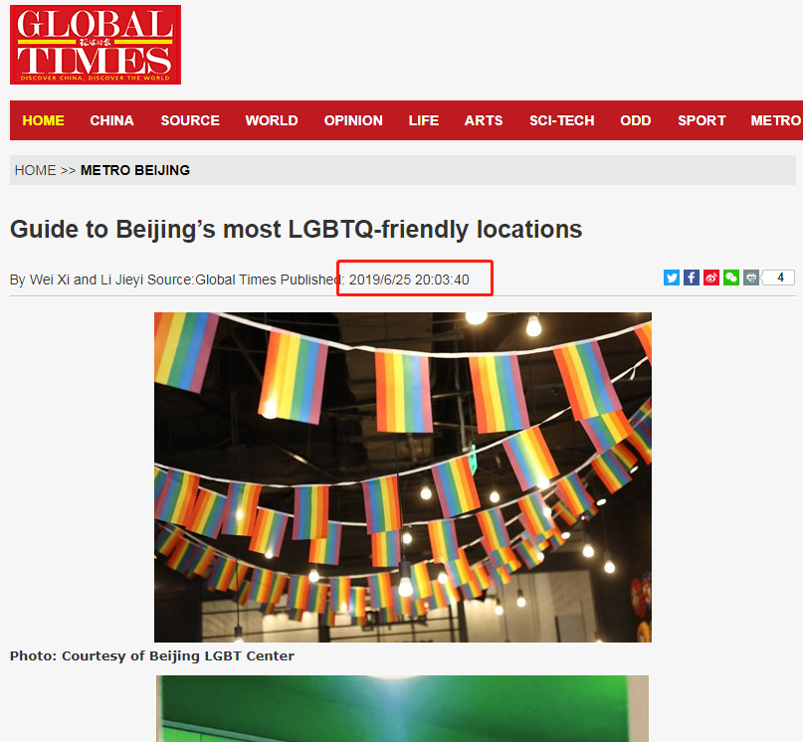Go to the ODD news section
This screenshot has height=742, width=803.
(x=636, y=120)
